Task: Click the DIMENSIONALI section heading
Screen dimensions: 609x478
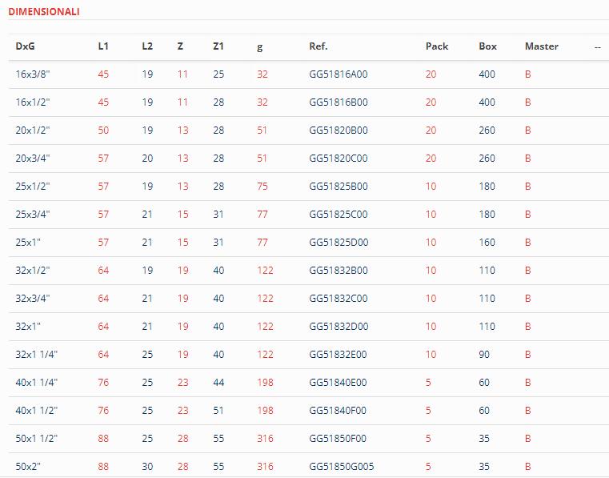Action: pyautogui.click(x=44, y=12)
